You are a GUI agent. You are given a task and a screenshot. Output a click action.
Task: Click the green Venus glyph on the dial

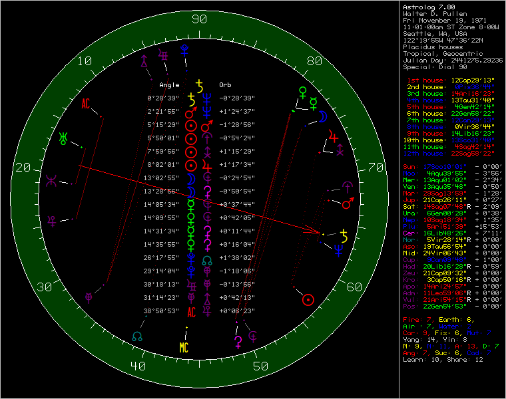click(303, 91)
